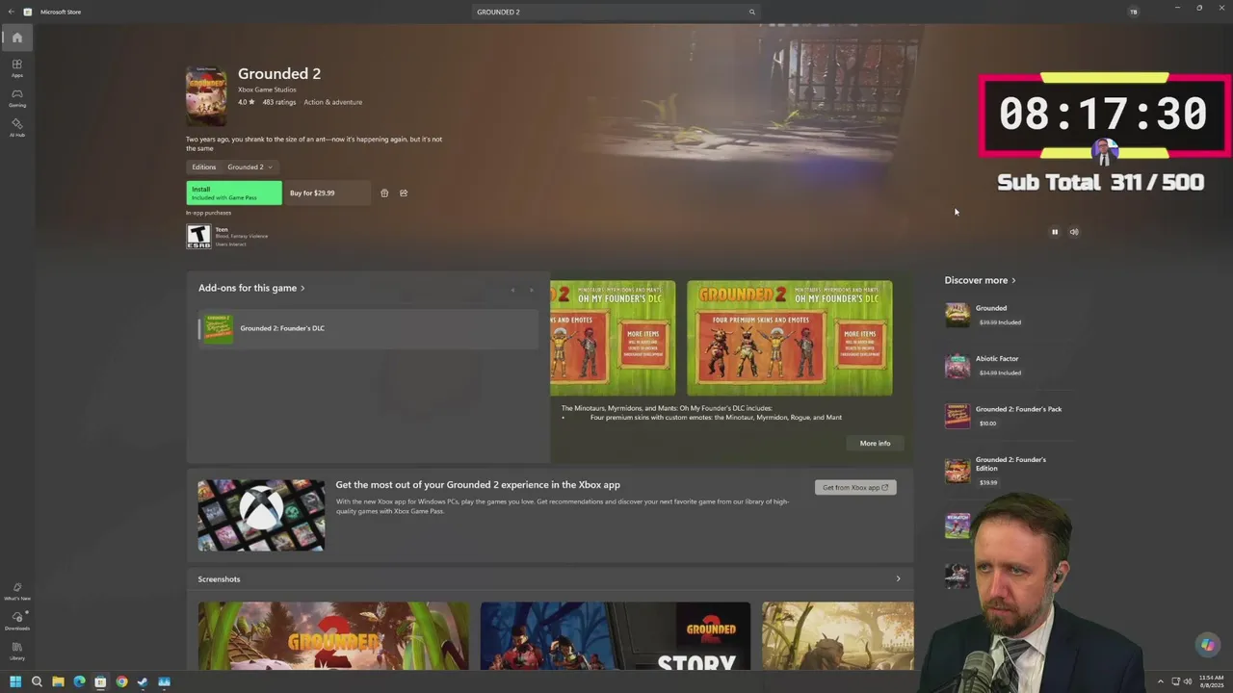Open taskbar clock showing 11:54 AM
This screenshot has width=1233, height=693.
coord(1211,681)
